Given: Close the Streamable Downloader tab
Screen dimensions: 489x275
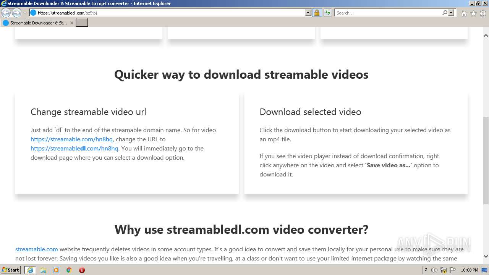Looking at the screenshot, I should point(71,23).
